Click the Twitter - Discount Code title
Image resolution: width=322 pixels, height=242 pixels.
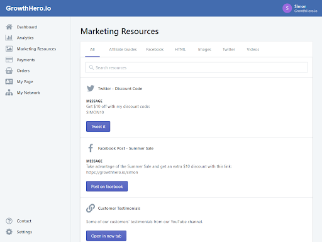click(120, 89)
